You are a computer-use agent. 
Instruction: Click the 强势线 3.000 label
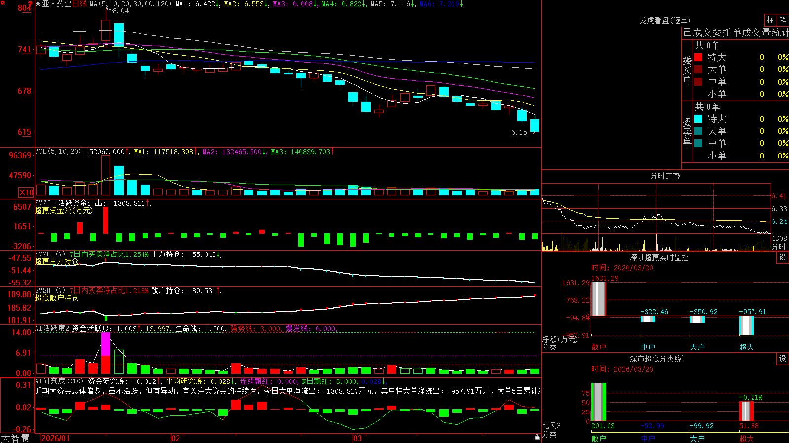click(257, 328)
